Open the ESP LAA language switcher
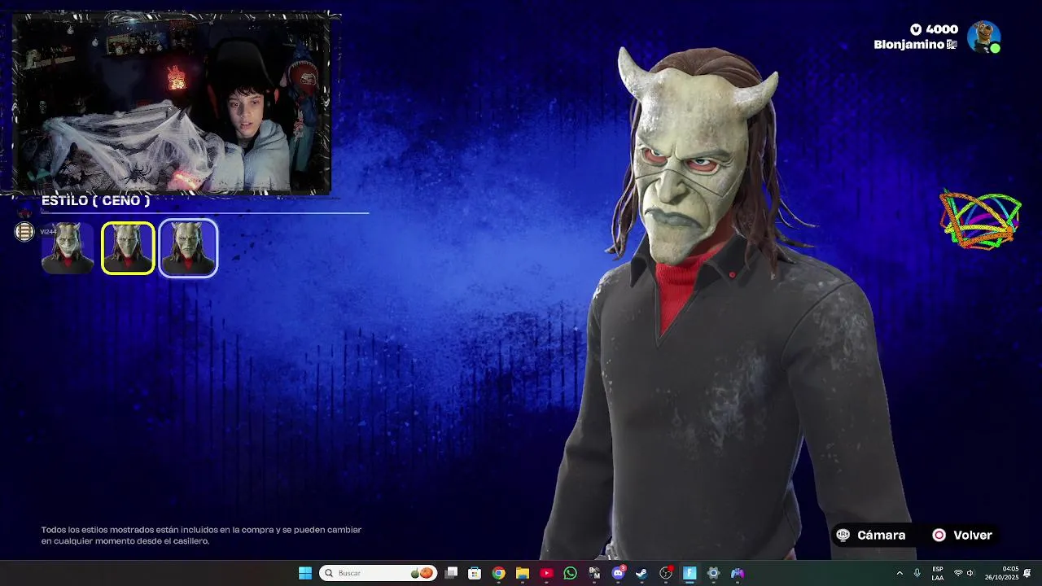The height and width of the screenshot is (586, 1042). pos(938,573)
